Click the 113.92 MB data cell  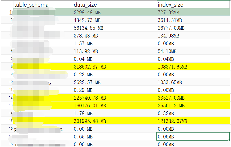click(86, 51)
